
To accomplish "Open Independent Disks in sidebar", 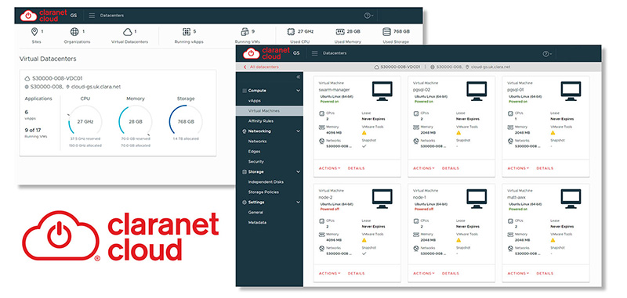I will pyautogui.click(x=266, y=182).
